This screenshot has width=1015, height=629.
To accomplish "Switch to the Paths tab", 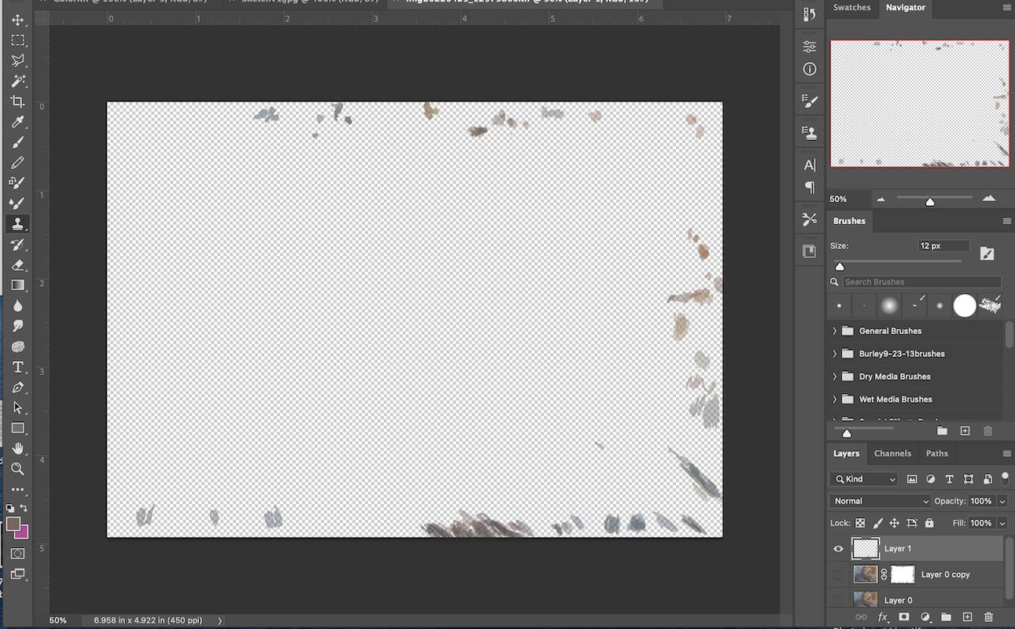I will click(x=937, y=454).
